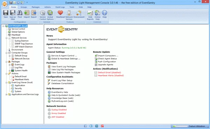Switch to the Event Logs ribbon tab

tap(60, 7)
